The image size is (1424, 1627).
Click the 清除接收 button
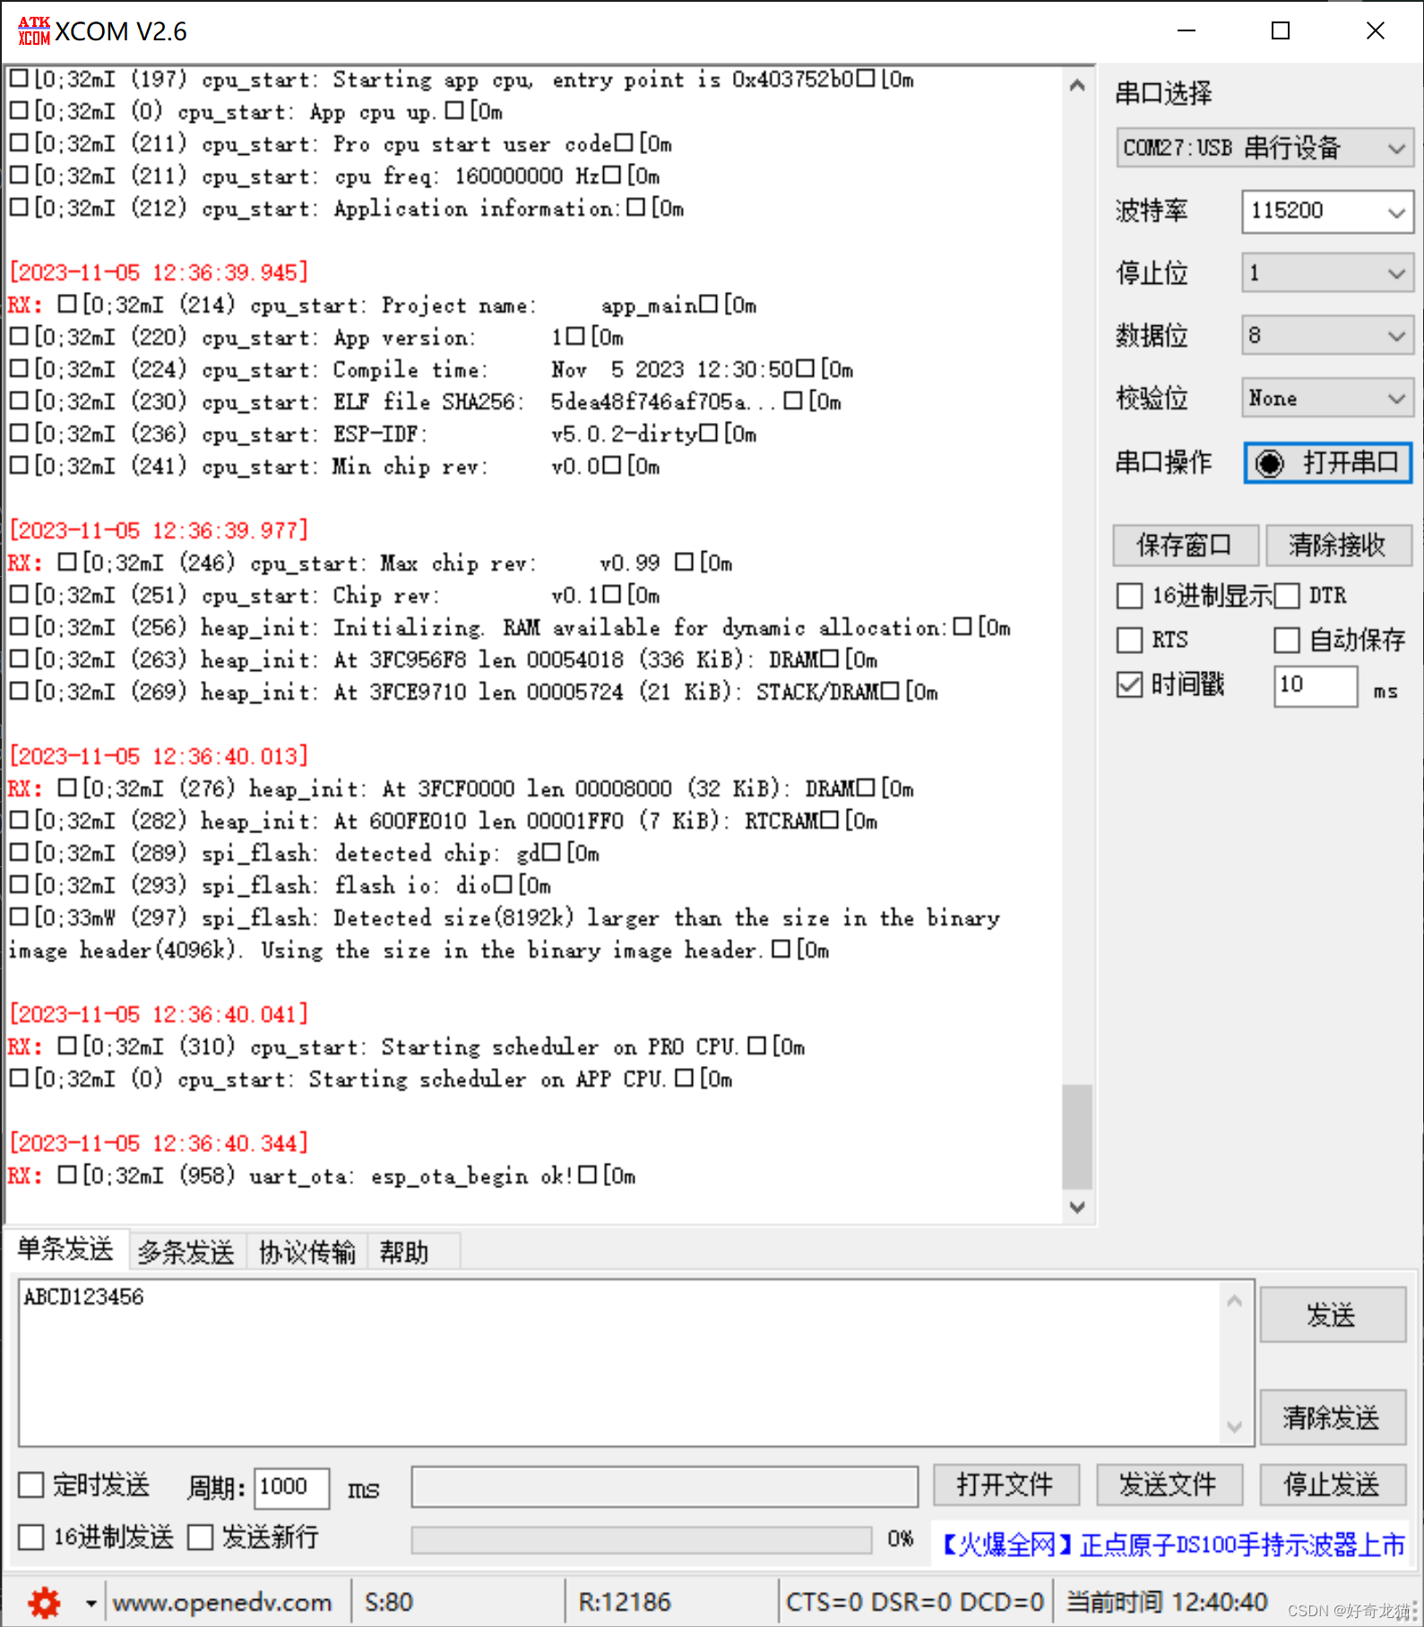pos(1338,546)
